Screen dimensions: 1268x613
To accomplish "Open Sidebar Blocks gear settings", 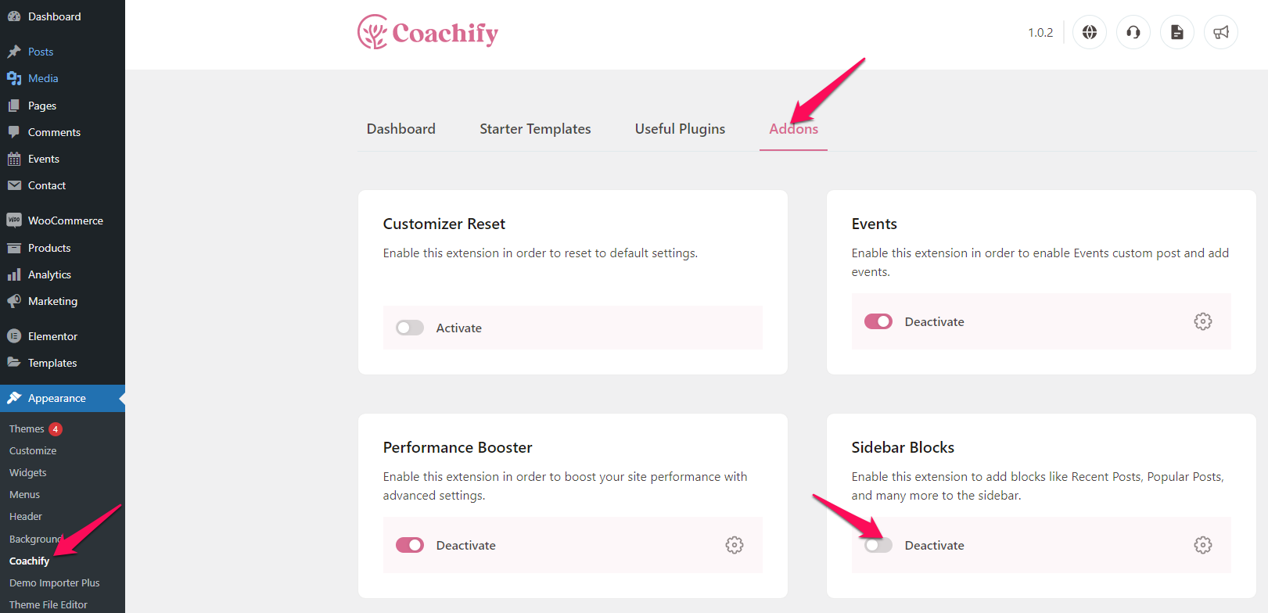I will pos(1202,545).
